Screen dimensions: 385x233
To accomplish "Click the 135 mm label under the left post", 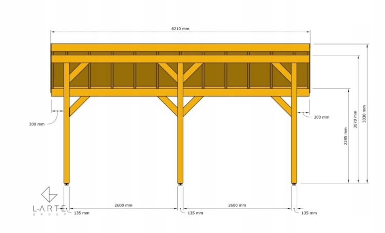I will point(82,213).
